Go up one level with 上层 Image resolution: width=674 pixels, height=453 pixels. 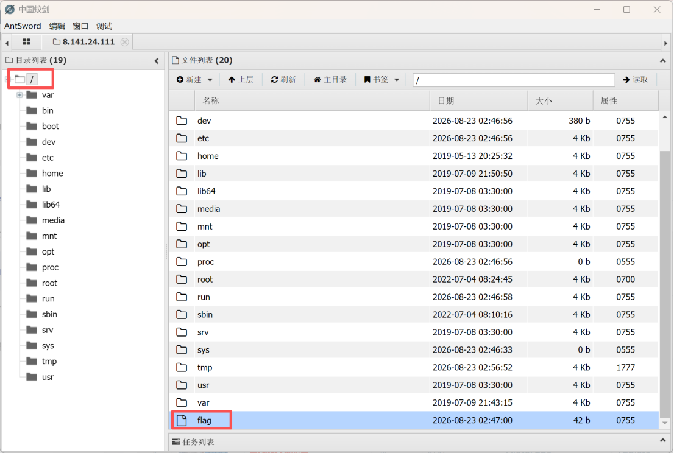pyautogui.click(x=241, y=79)
